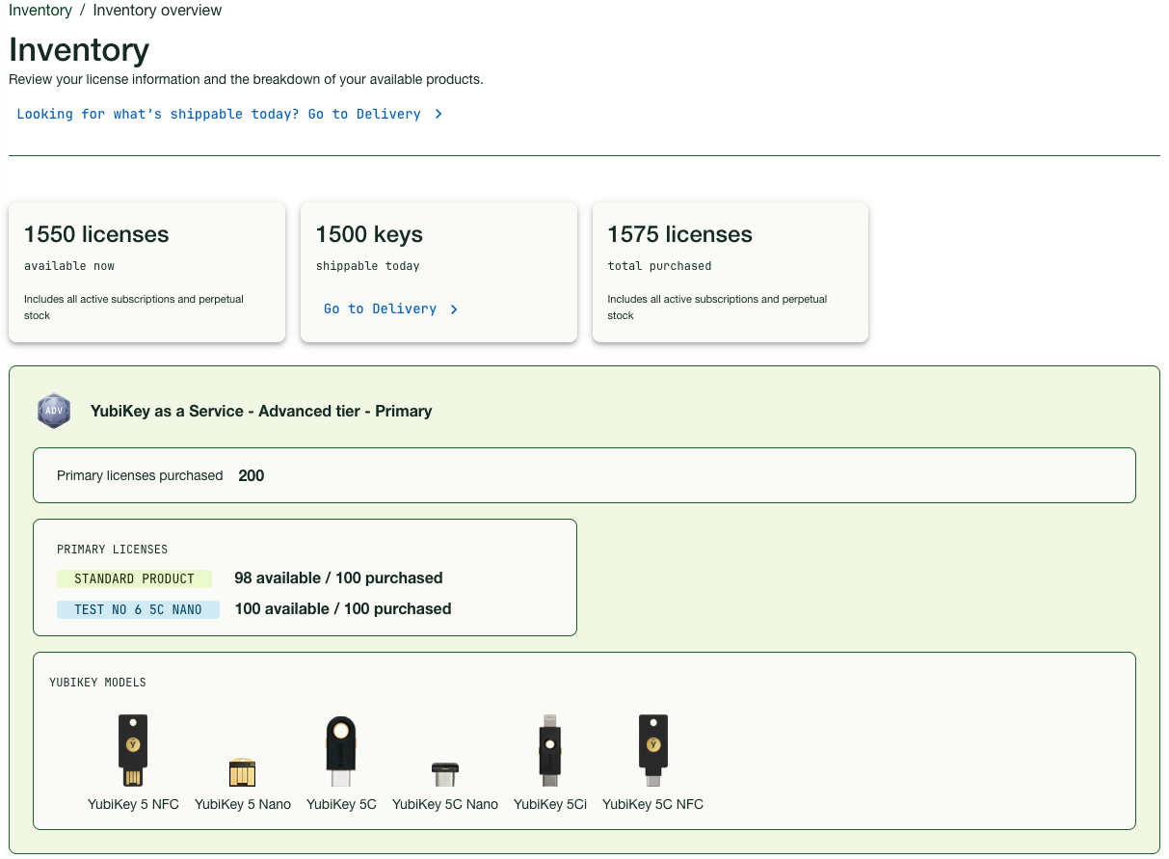Click the TEST NO 6 5C NANO label

[138, 609]
